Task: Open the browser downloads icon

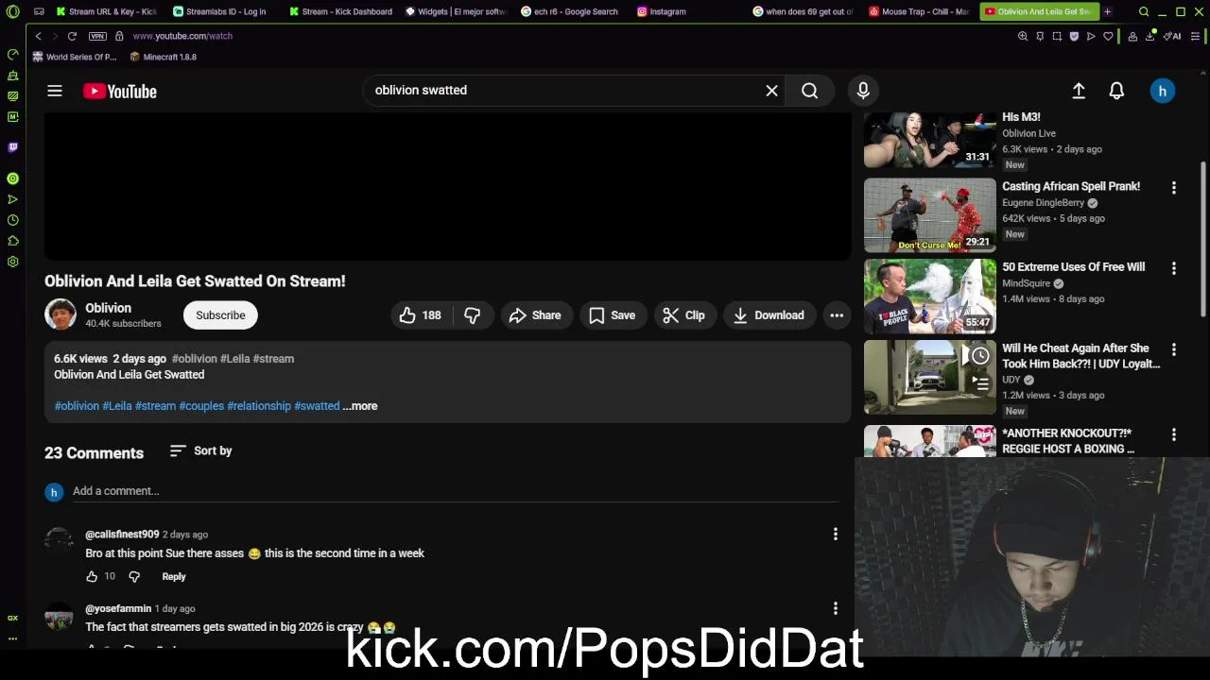Action: click(x=1149, y=36)
